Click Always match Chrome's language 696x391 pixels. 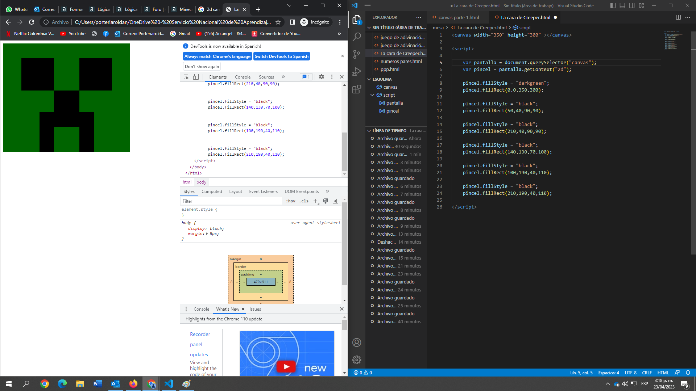pyautogui.click(x=217, y=56)
